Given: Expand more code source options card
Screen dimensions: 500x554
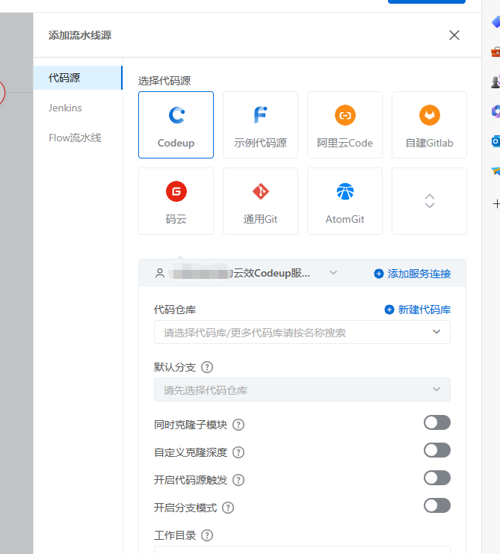Looking at the screenshot, I should pyautogui.click(x=430, y=201).
